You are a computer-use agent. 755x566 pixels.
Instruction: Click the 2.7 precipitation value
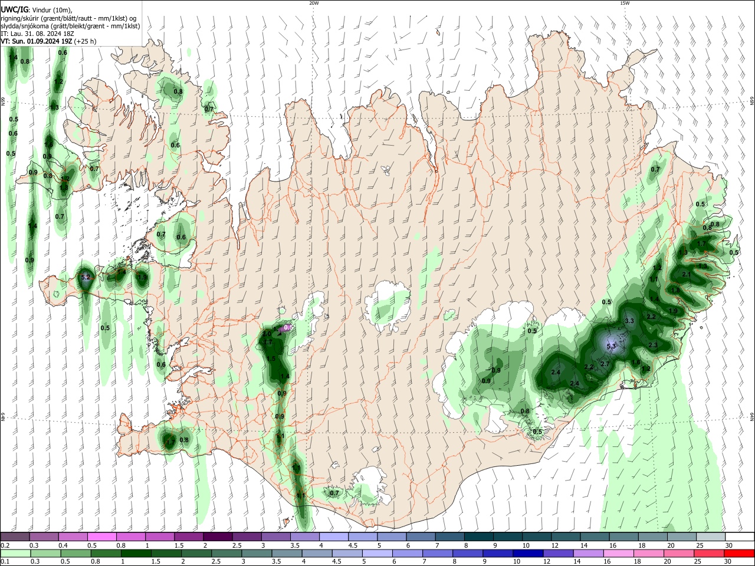(605, 364)
